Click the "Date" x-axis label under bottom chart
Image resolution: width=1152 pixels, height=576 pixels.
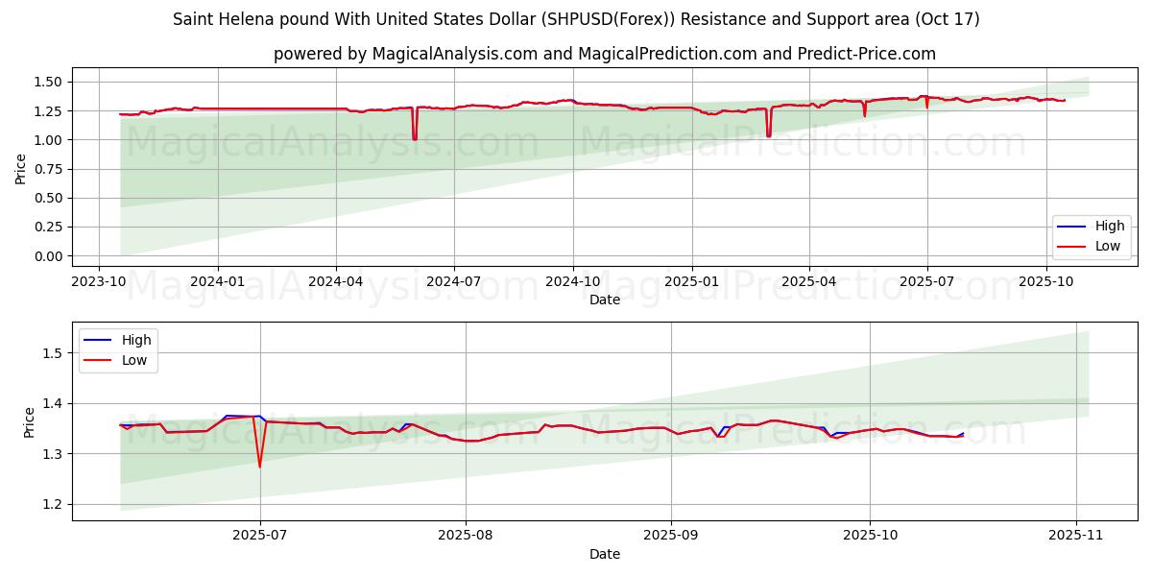605,554
